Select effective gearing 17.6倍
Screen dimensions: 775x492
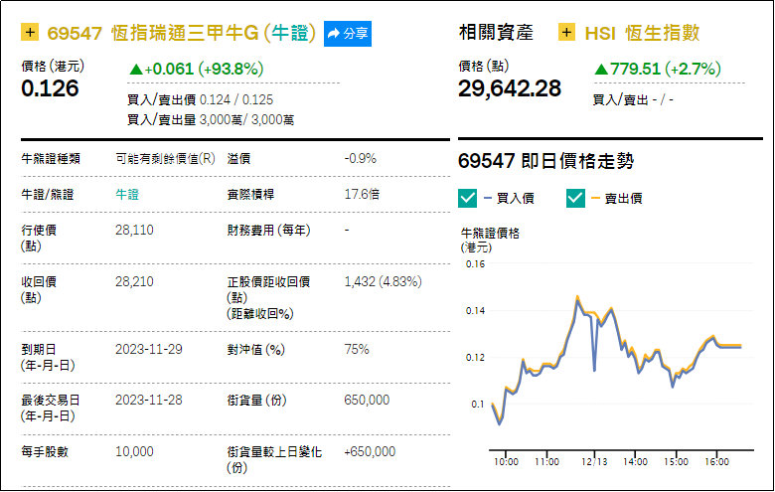(x=362, y=195)
